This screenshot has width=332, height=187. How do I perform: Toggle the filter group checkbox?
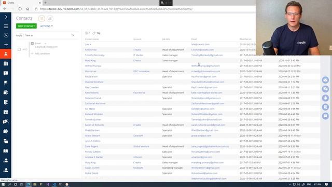19,49
